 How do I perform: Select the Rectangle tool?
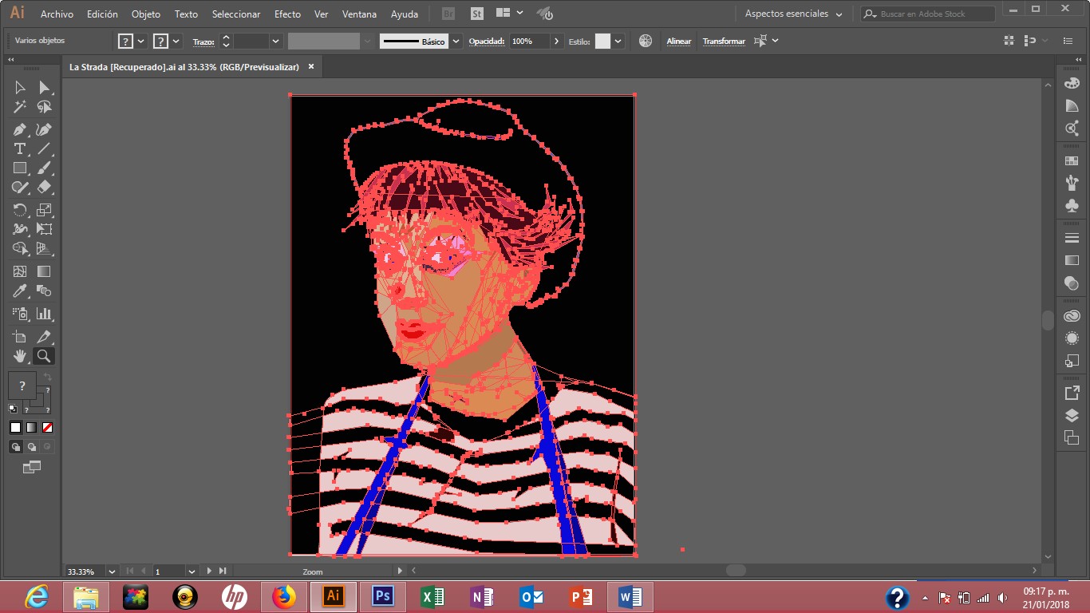[20, 168]
